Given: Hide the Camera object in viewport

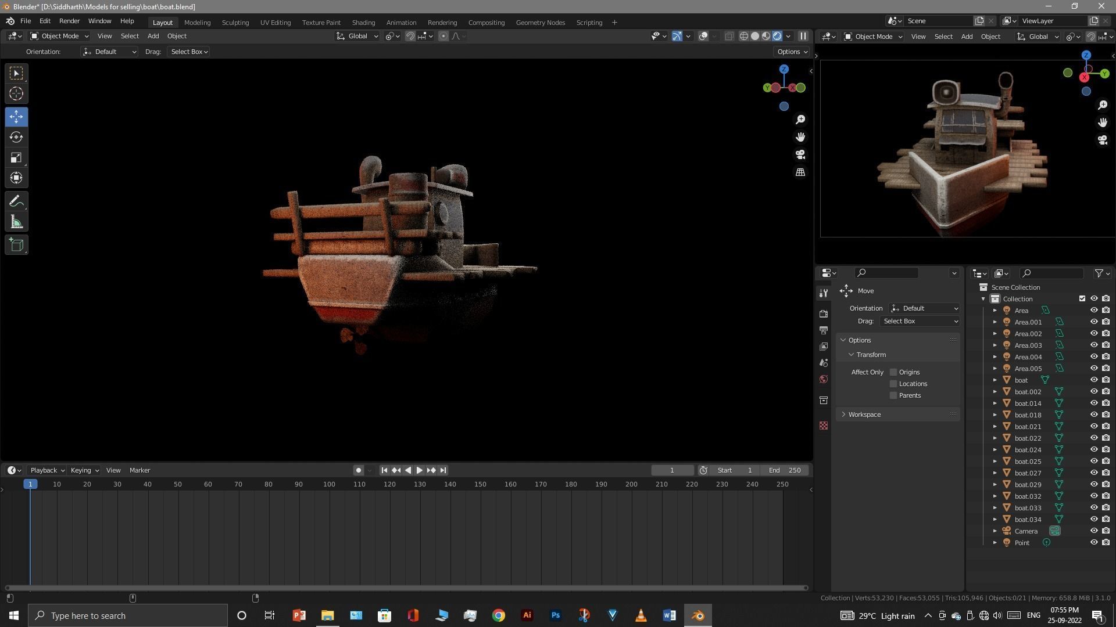Looking at the screenshot, I should [1094, 531].
